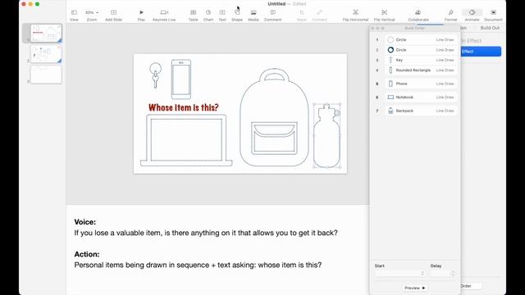Click the Build Order button in inspector
The height and width of the screenshot is (295, 525).
(471, 286)
